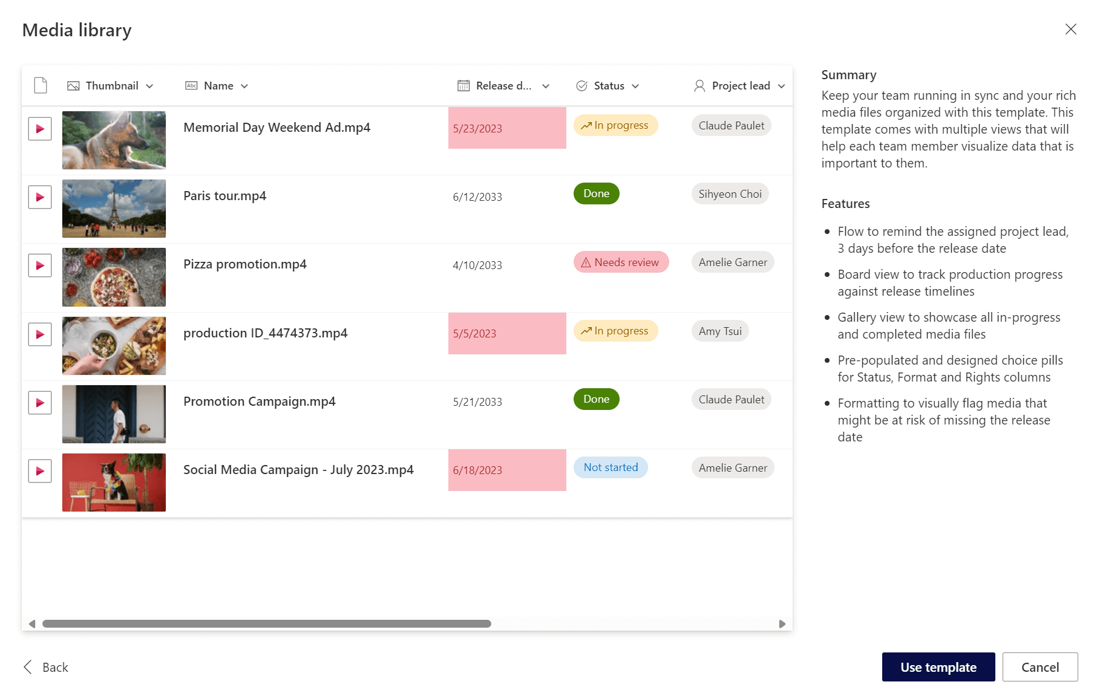Play the Memorial Day Weekend Ad video

click(40, 129)
